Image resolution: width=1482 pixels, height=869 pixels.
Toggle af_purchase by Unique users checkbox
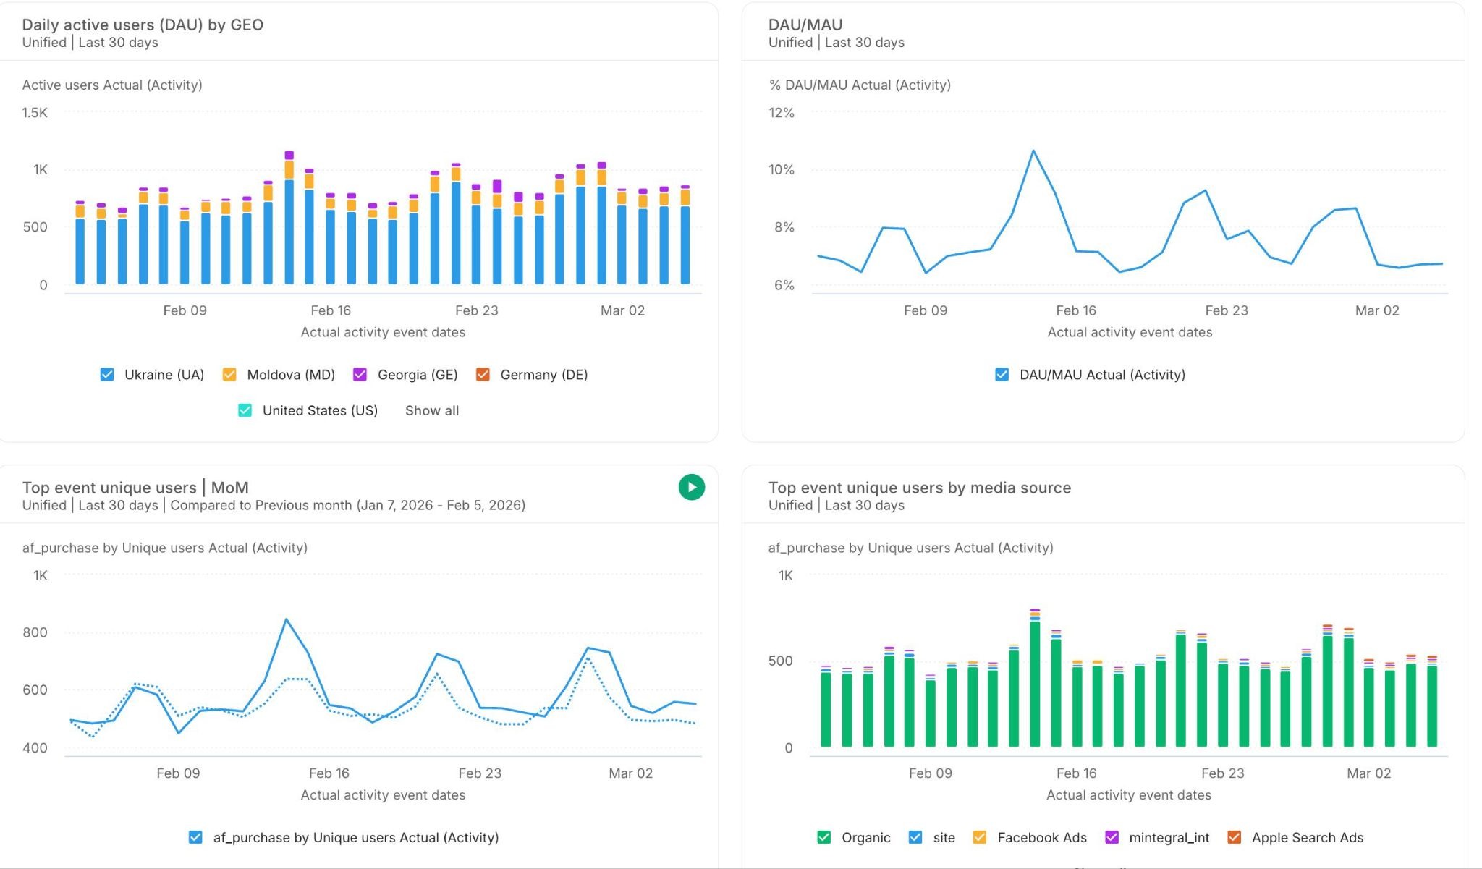click(x=195, y=837)
